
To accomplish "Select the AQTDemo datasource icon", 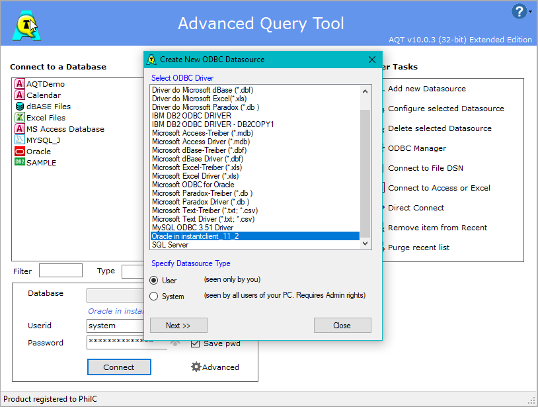I will tap(20, 84).
